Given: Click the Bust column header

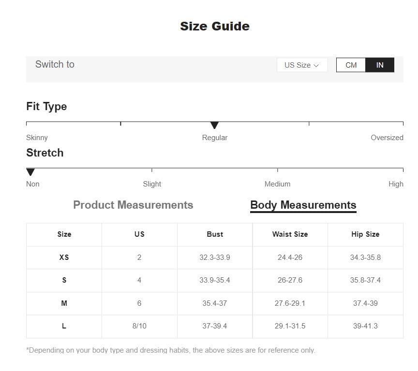Looking at the screenshot, I should click(x=215, y=234).
